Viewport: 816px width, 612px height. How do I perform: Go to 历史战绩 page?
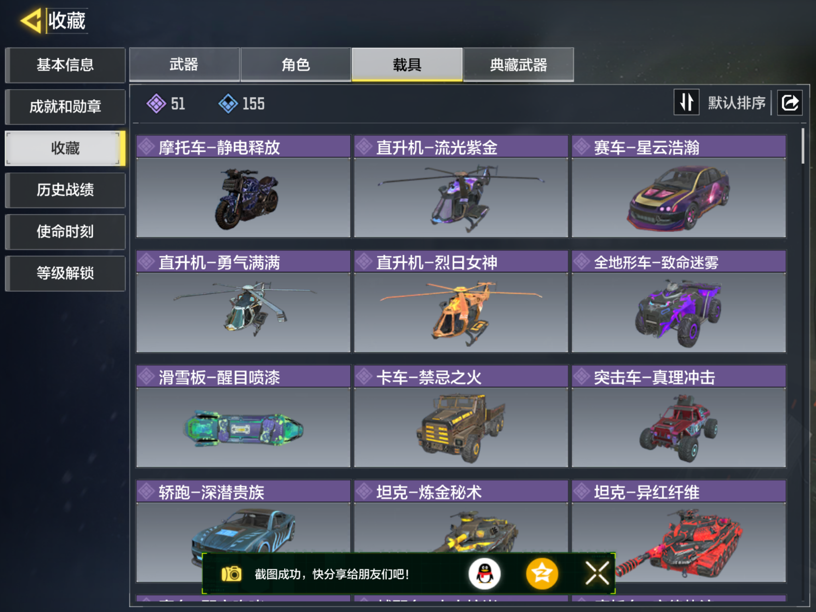coord(65,190)
